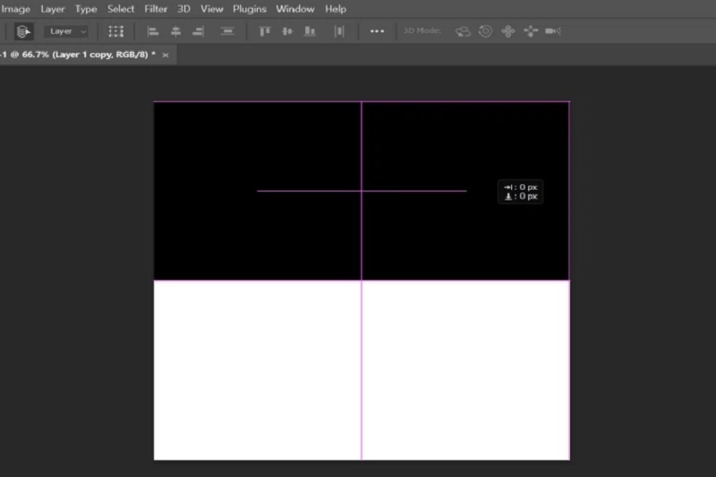Select the 3D pan camera icon

point(507,31)
